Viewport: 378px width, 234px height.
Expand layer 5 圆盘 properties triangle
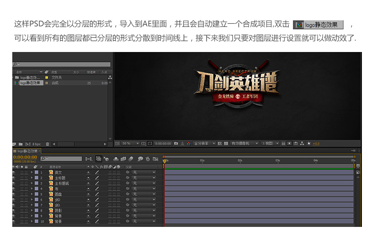click(32, 194)
